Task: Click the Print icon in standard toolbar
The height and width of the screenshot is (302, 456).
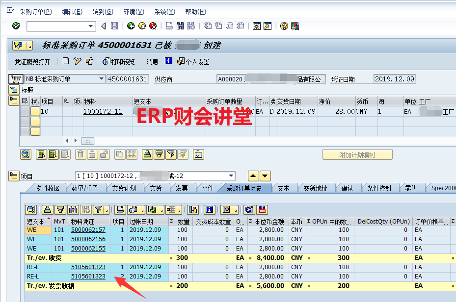Action: coord(169,26)
